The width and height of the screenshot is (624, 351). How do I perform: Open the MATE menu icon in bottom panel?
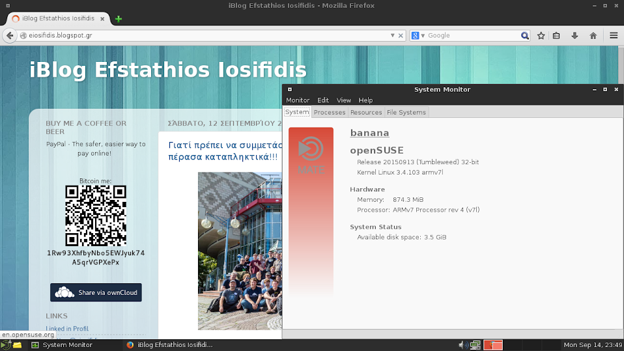pos(5,345)
